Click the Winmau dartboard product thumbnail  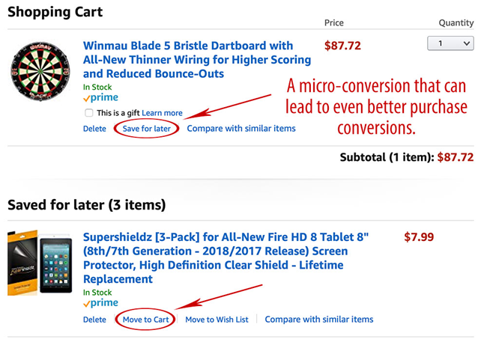click(x=40, y=70)
